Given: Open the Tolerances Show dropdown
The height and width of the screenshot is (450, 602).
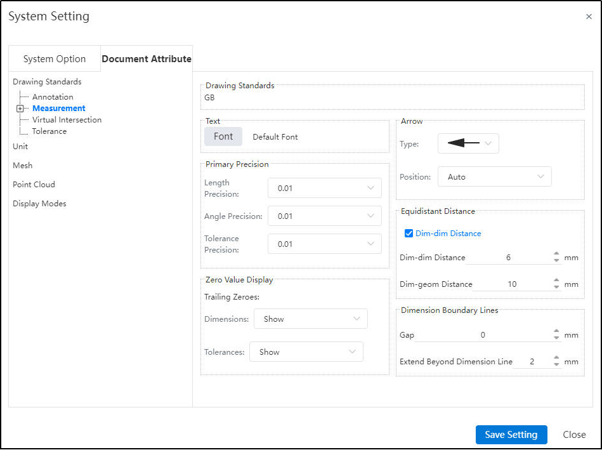Looking at the screenshot, I should (x=306, y=352).
